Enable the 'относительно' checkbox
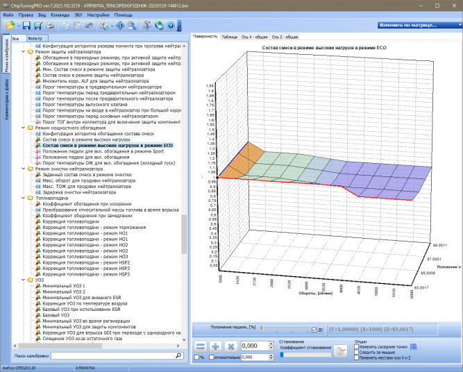 (x=212, y=357)
